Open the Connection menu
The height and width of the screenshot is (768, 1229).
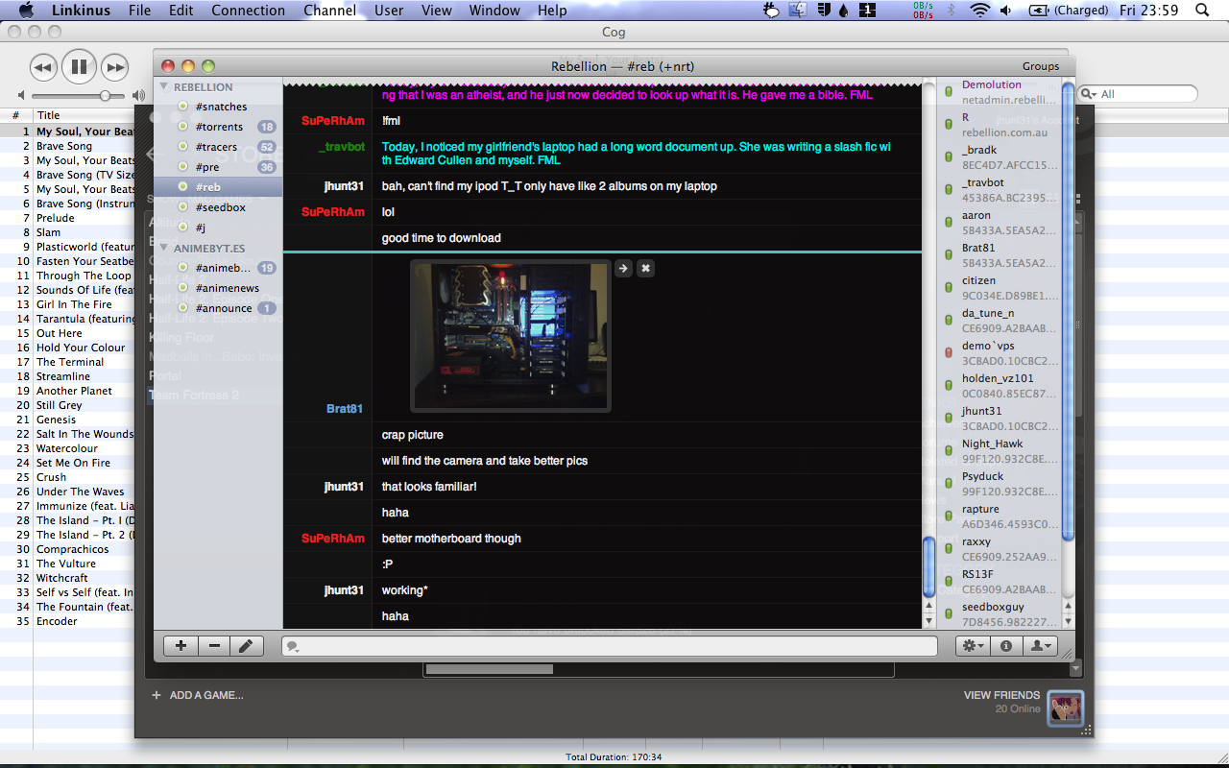pos(248,11)
